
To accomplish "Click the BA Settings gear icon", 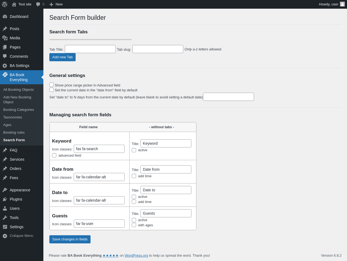I will click(5, 66).
